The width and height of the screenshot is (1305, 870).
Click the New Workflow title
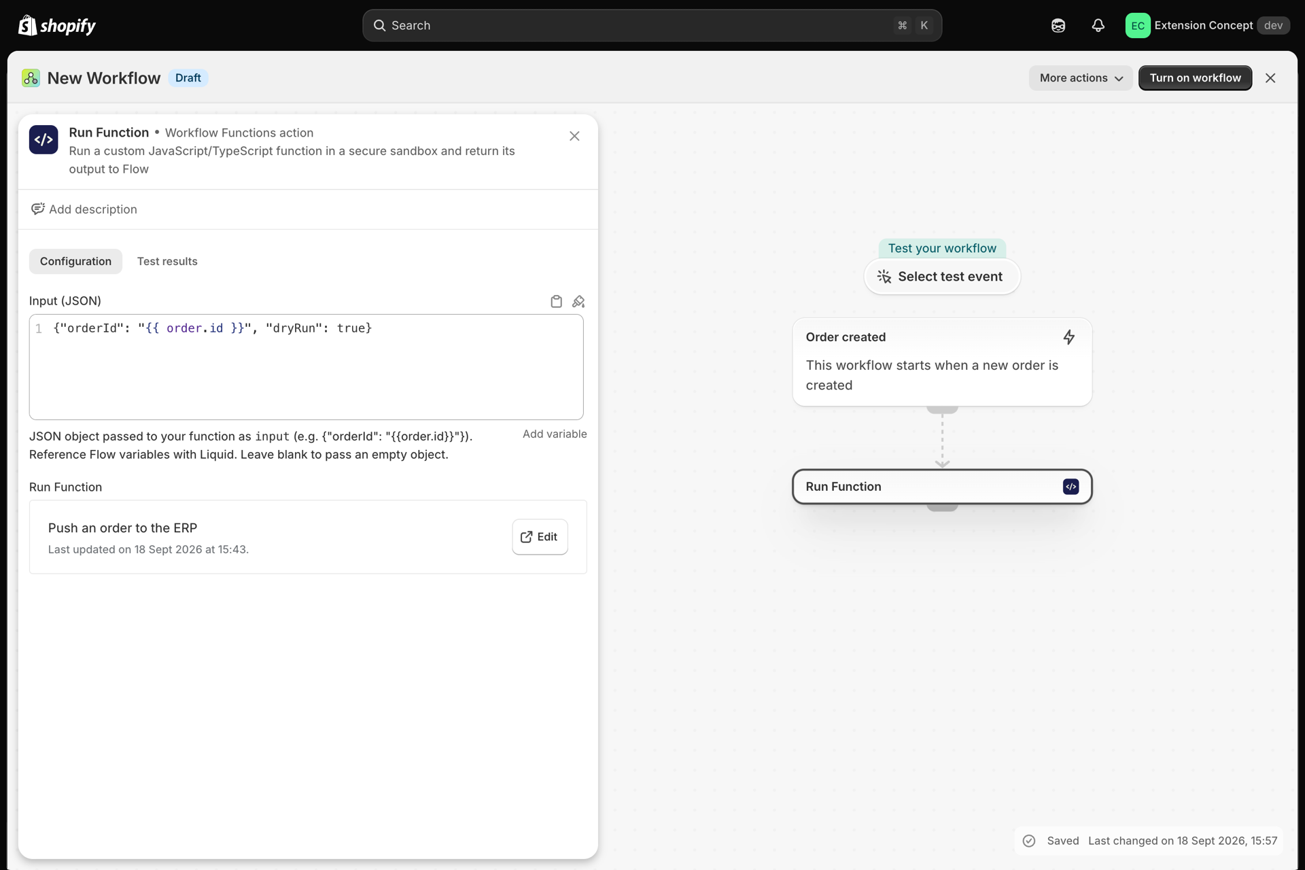pyautogui.click(x=104, y=78)
